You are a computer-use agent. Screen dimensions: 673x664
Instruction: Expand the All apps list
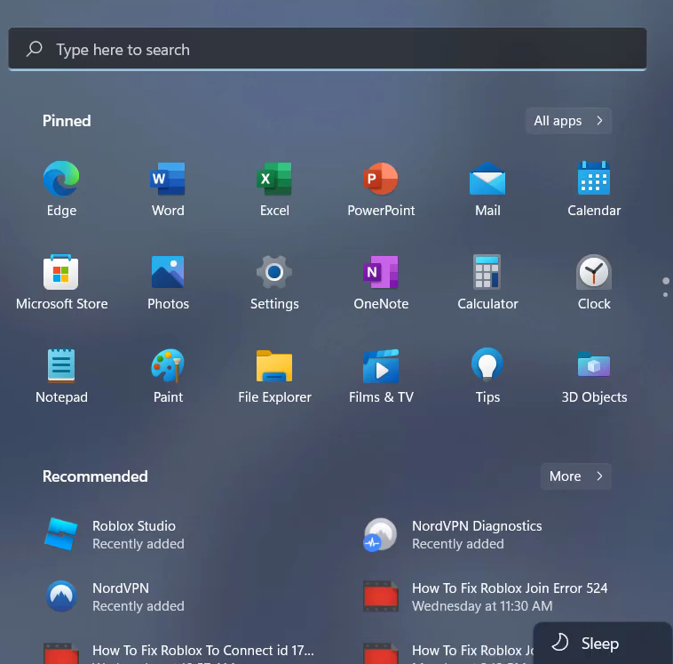point(568,121)
